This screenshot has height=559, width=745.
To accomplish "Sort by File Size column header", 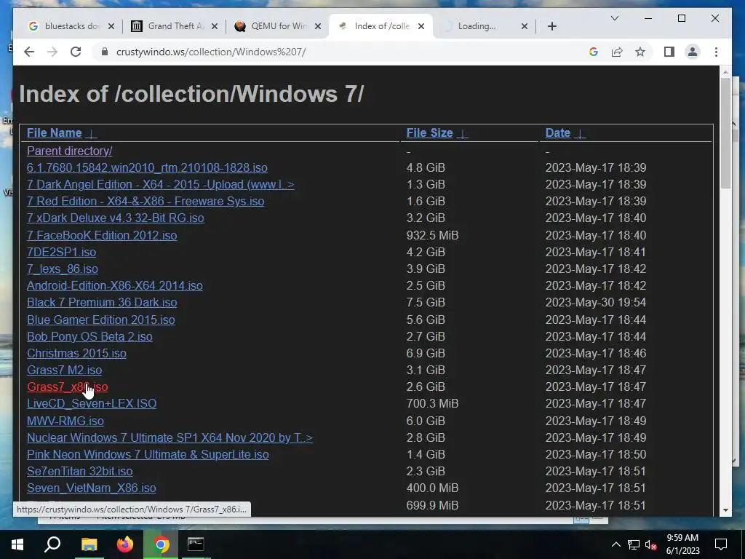I will coord(429,132).
